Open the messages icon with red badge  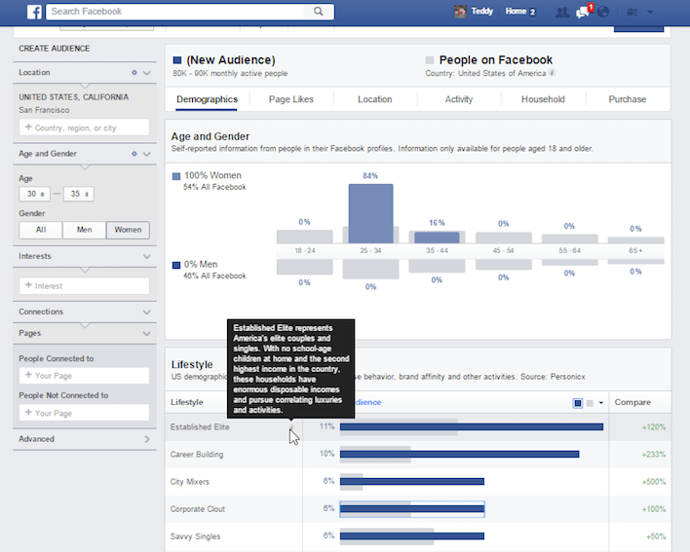tap(584, 12)
